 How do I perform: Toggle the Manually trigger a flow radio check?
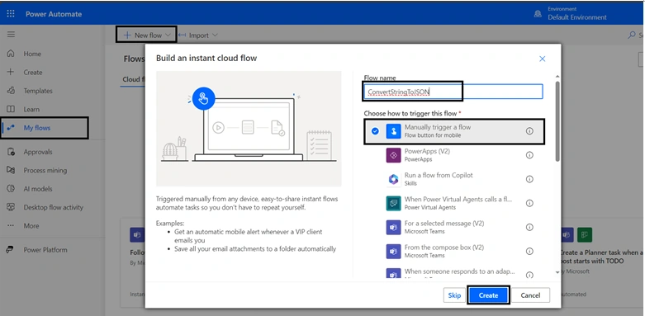(x=375, y=131)
